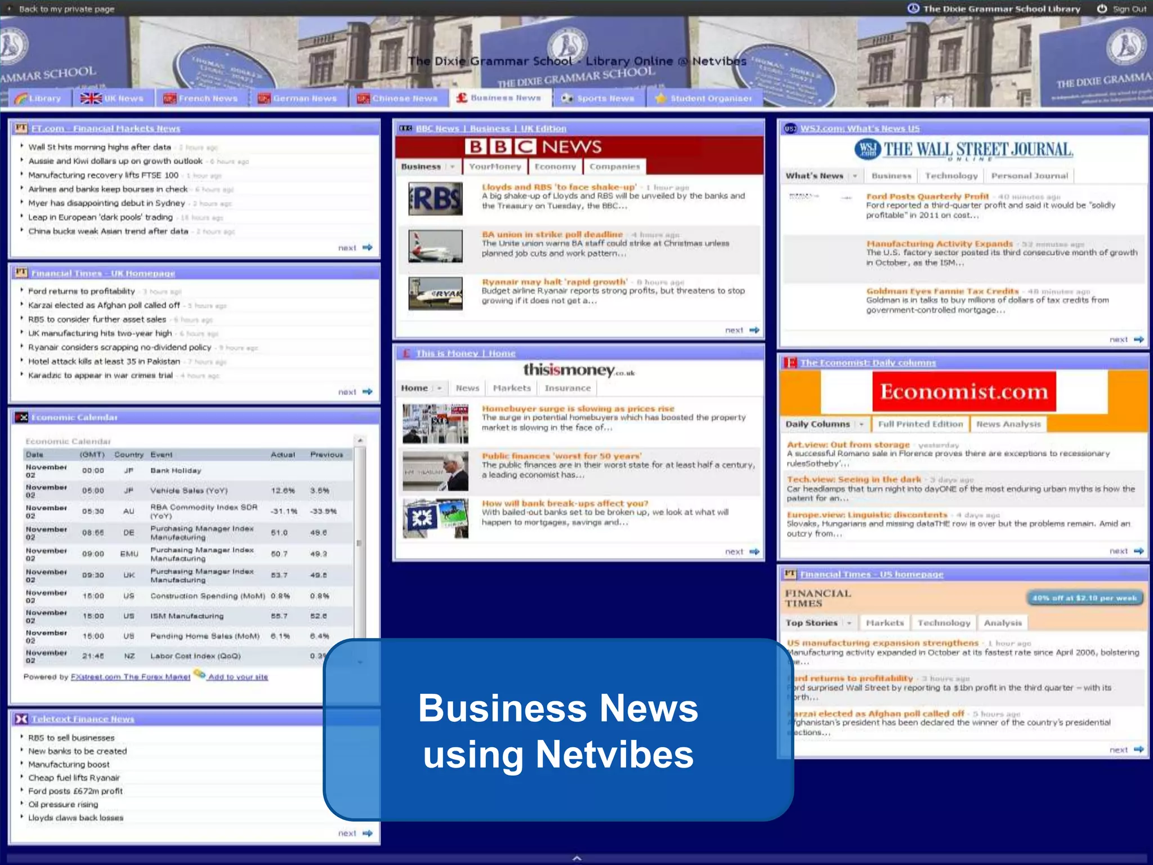Click next arrow in Teletext Finance News widget
The image size is (1153, 865).
(368, 833)
